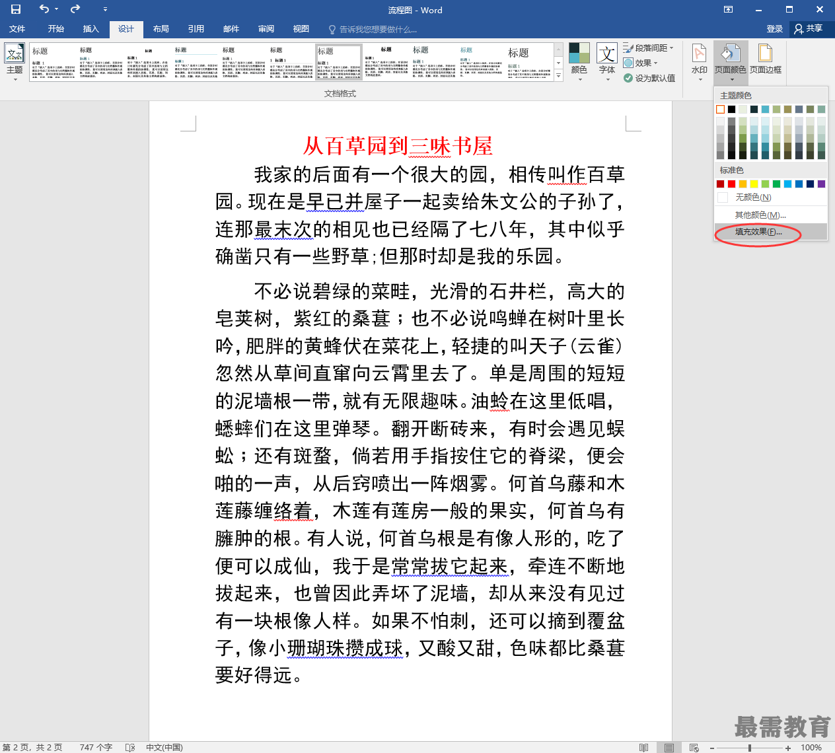Viewport: 835px width, 753px height.
Task: Open 页面边框 page borders dialog
Action: coord(766,58)
